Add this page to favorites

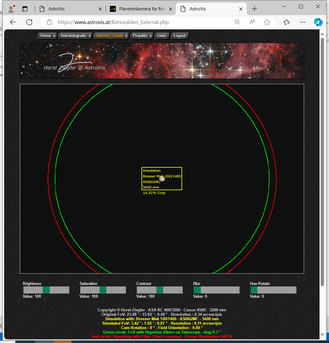click(x=267, y=22)
